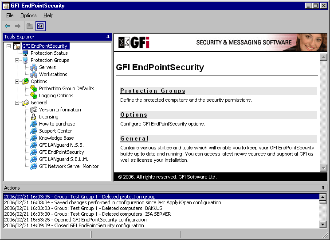This screenshot has width=330, height=240.
Task: Click the Licensing padlock icon
Action: click(34, 117)
